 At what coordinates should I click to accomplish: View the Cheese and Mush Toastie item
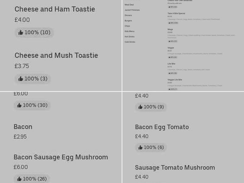coord(56,56)
